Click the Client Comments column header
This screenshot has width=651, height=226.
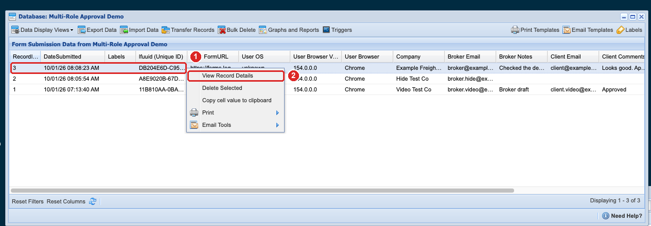(622, 56)
